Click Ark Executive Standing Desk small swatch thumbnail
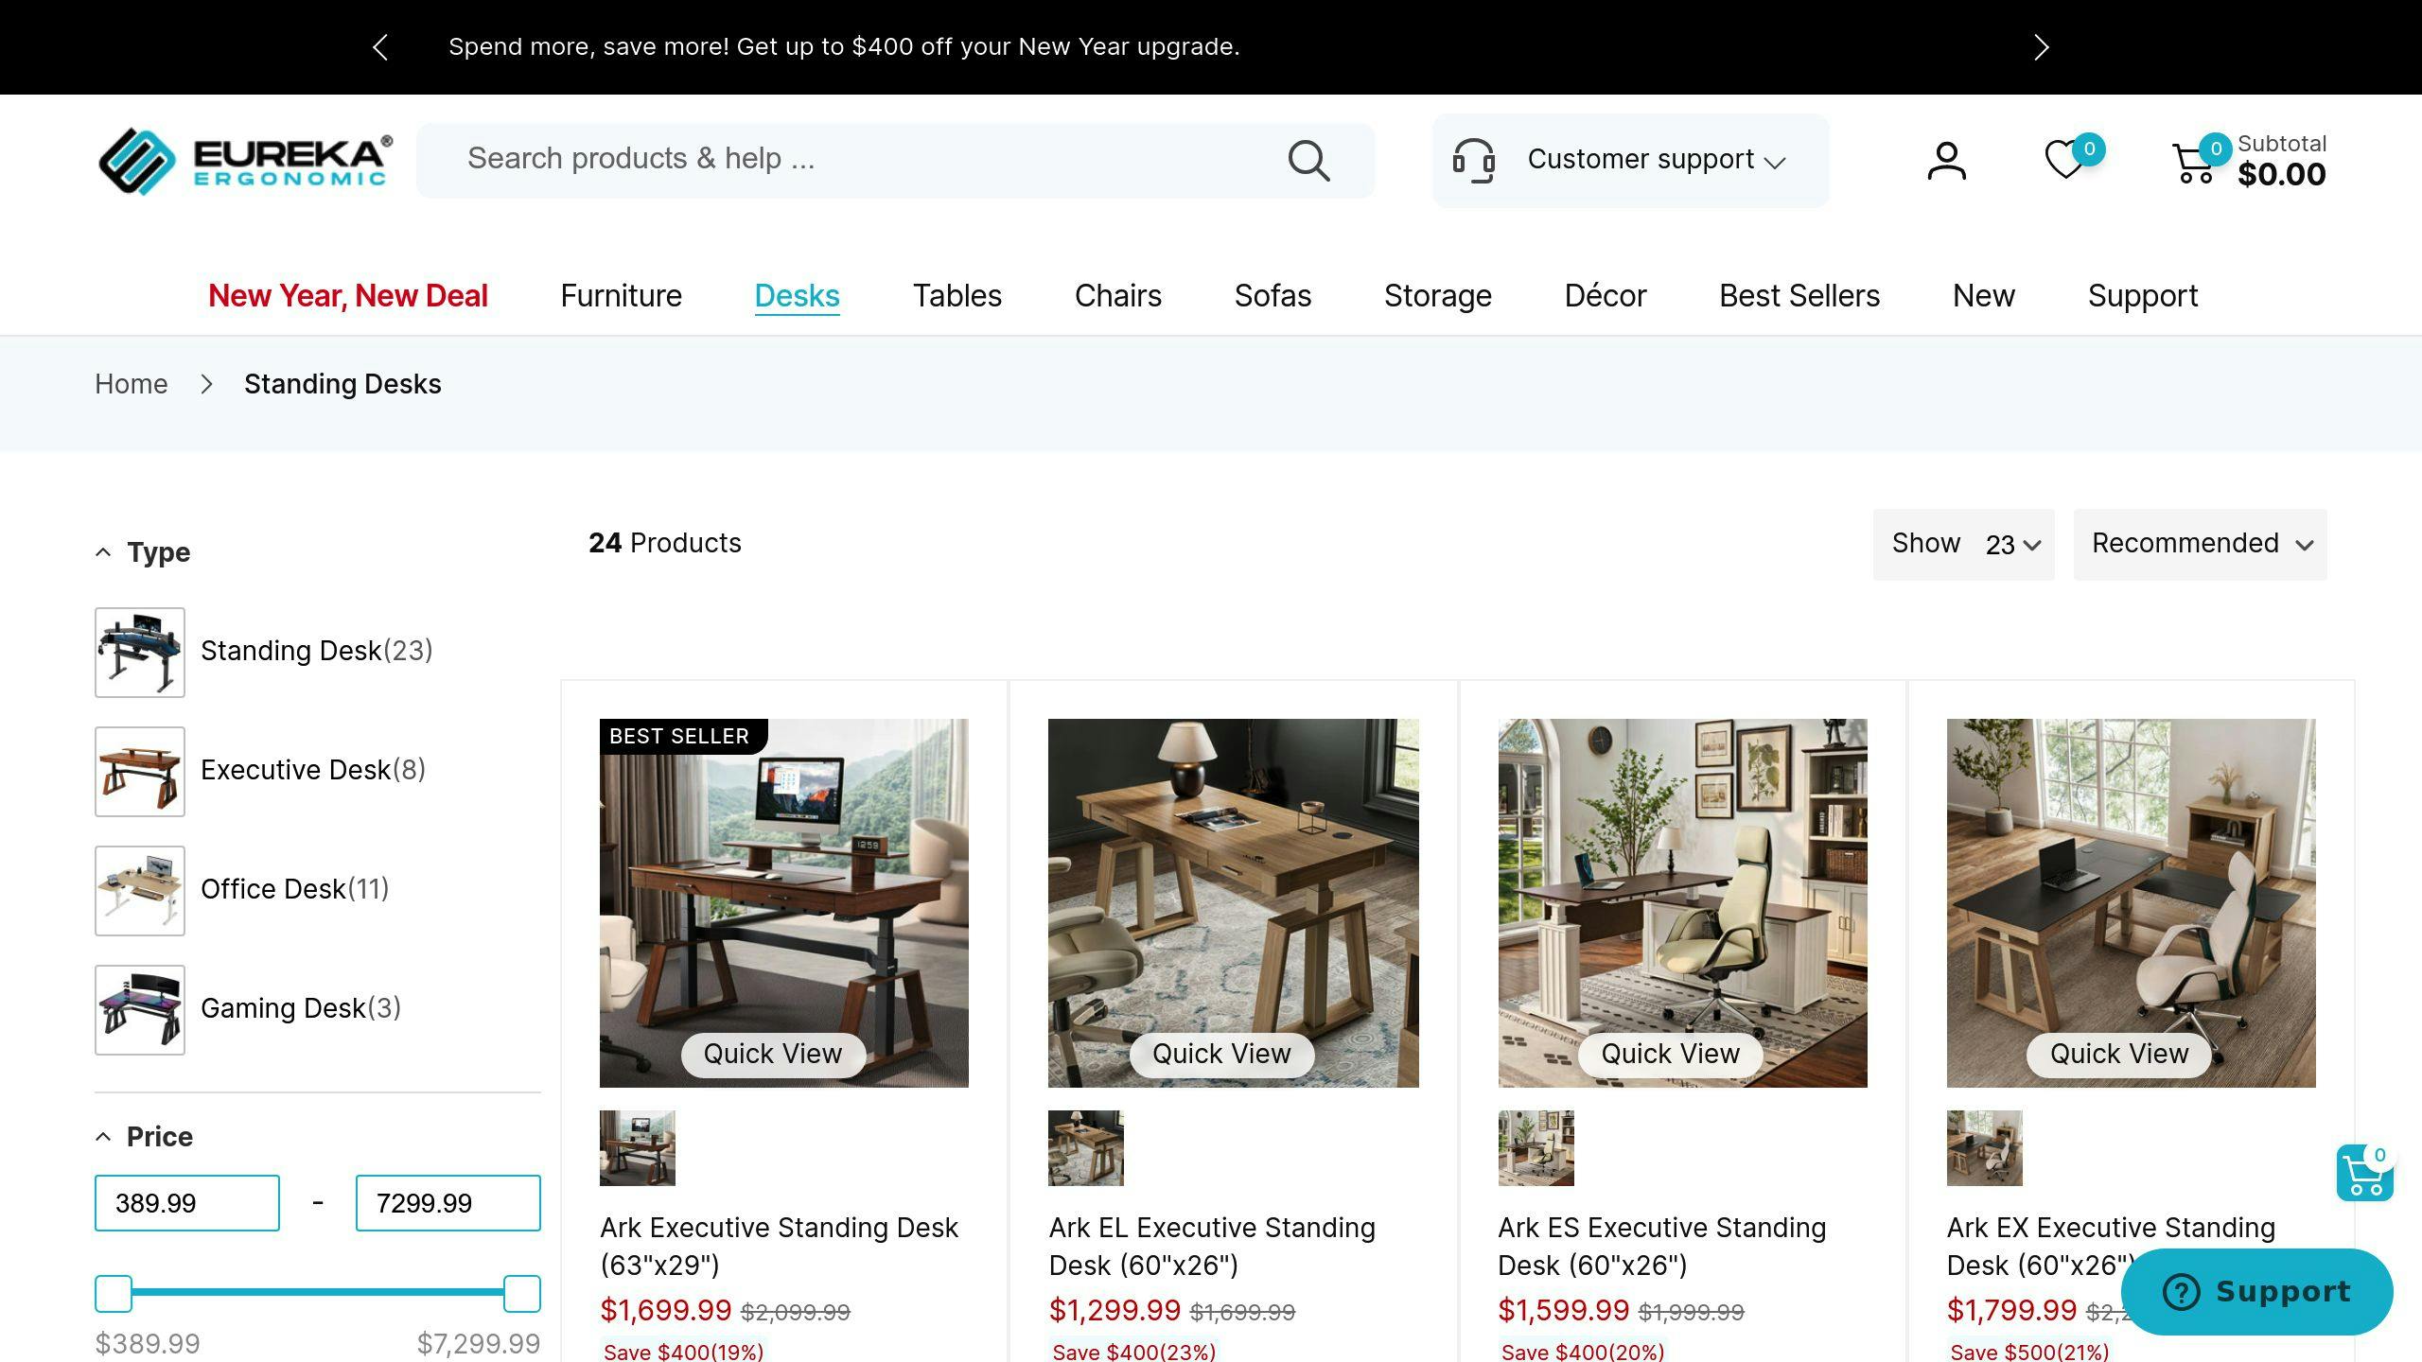This screenshot has width=2422, height=1362. point(638,1148)
